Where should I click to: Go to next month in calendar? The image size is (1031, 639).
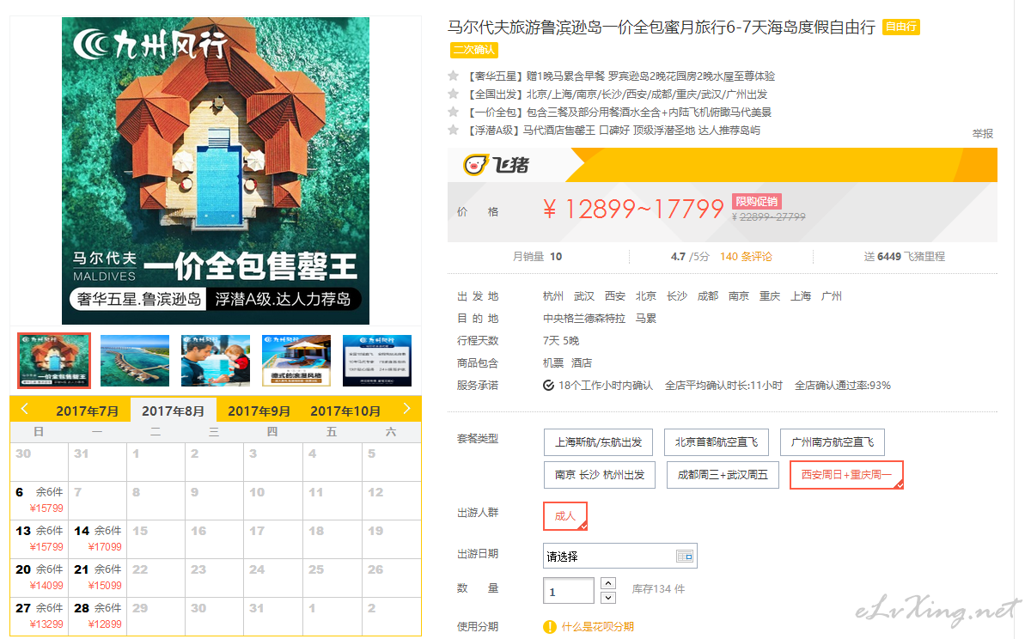pos(406,409)
